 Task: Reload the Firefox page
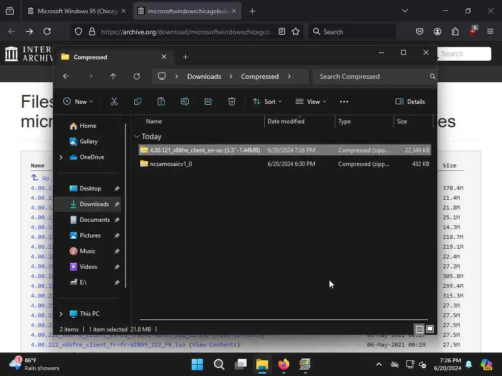(47, 31)
